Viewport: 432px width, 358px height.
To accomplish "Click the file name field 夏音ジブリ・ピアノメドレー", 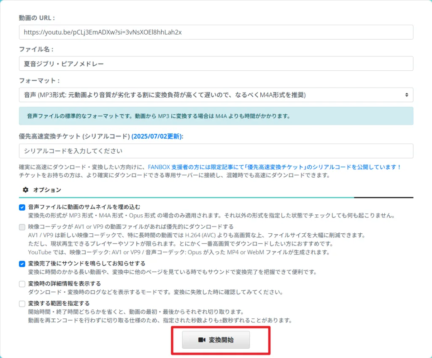I will coord(216,64).
